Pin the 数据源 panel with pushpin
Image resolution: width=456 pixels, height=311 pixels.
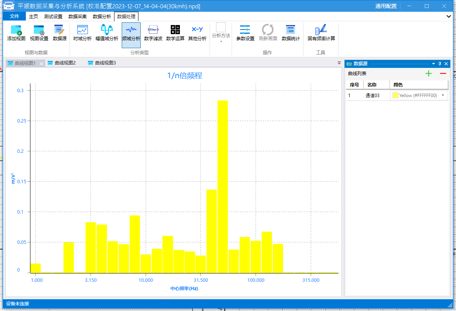click(x=440, y=64)
